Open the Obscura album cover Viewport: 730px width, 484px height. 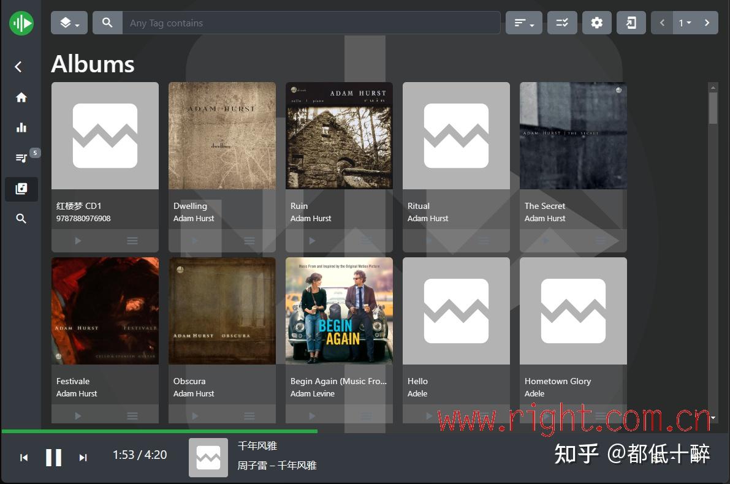coord(222,311)
